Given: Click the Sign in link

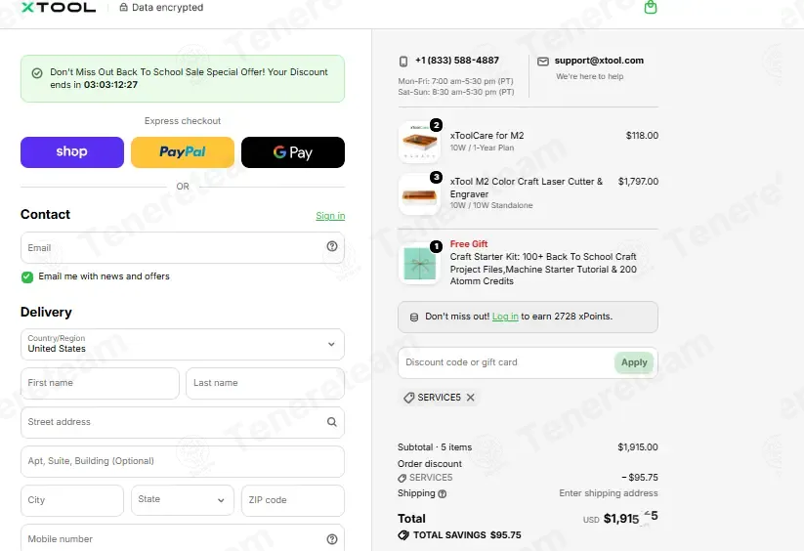Looking at the screenshot, I should 330,216.
